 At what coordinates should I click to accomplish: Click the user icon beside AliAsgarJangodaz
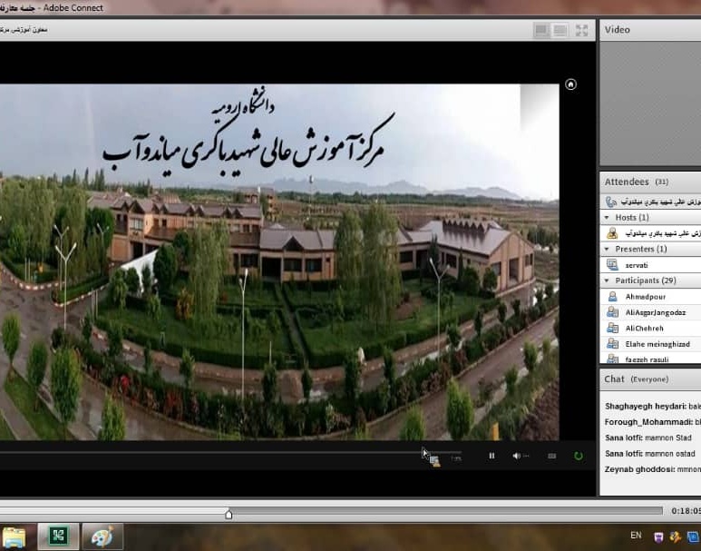click(612, 312)
